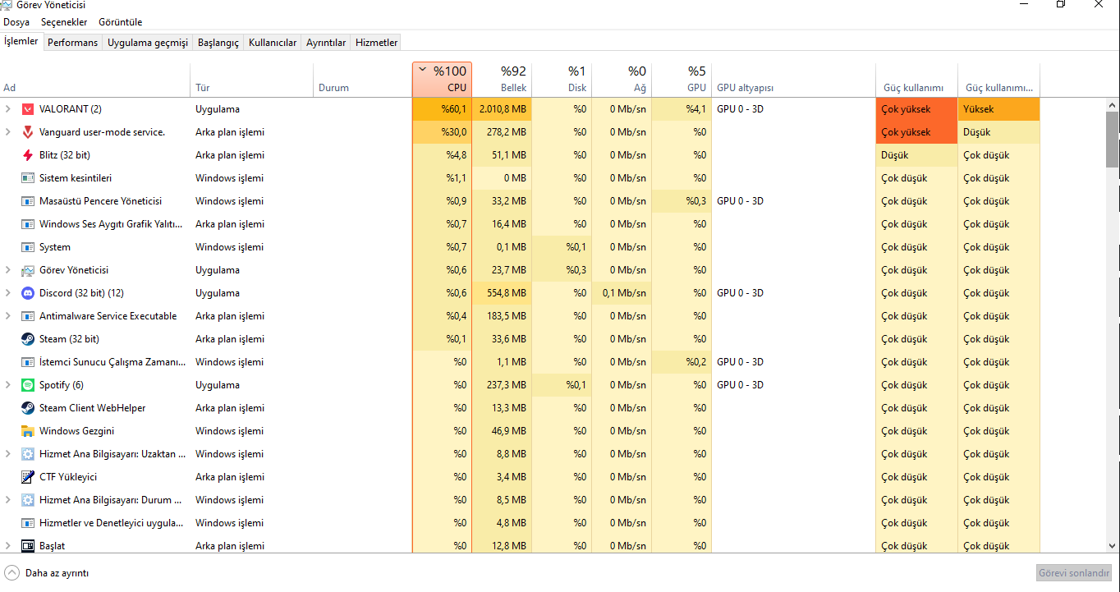Click the Antimalware Service Executable icon
Image resolution: width=1120 pixels, height=592 pixels.
[28, 316]
